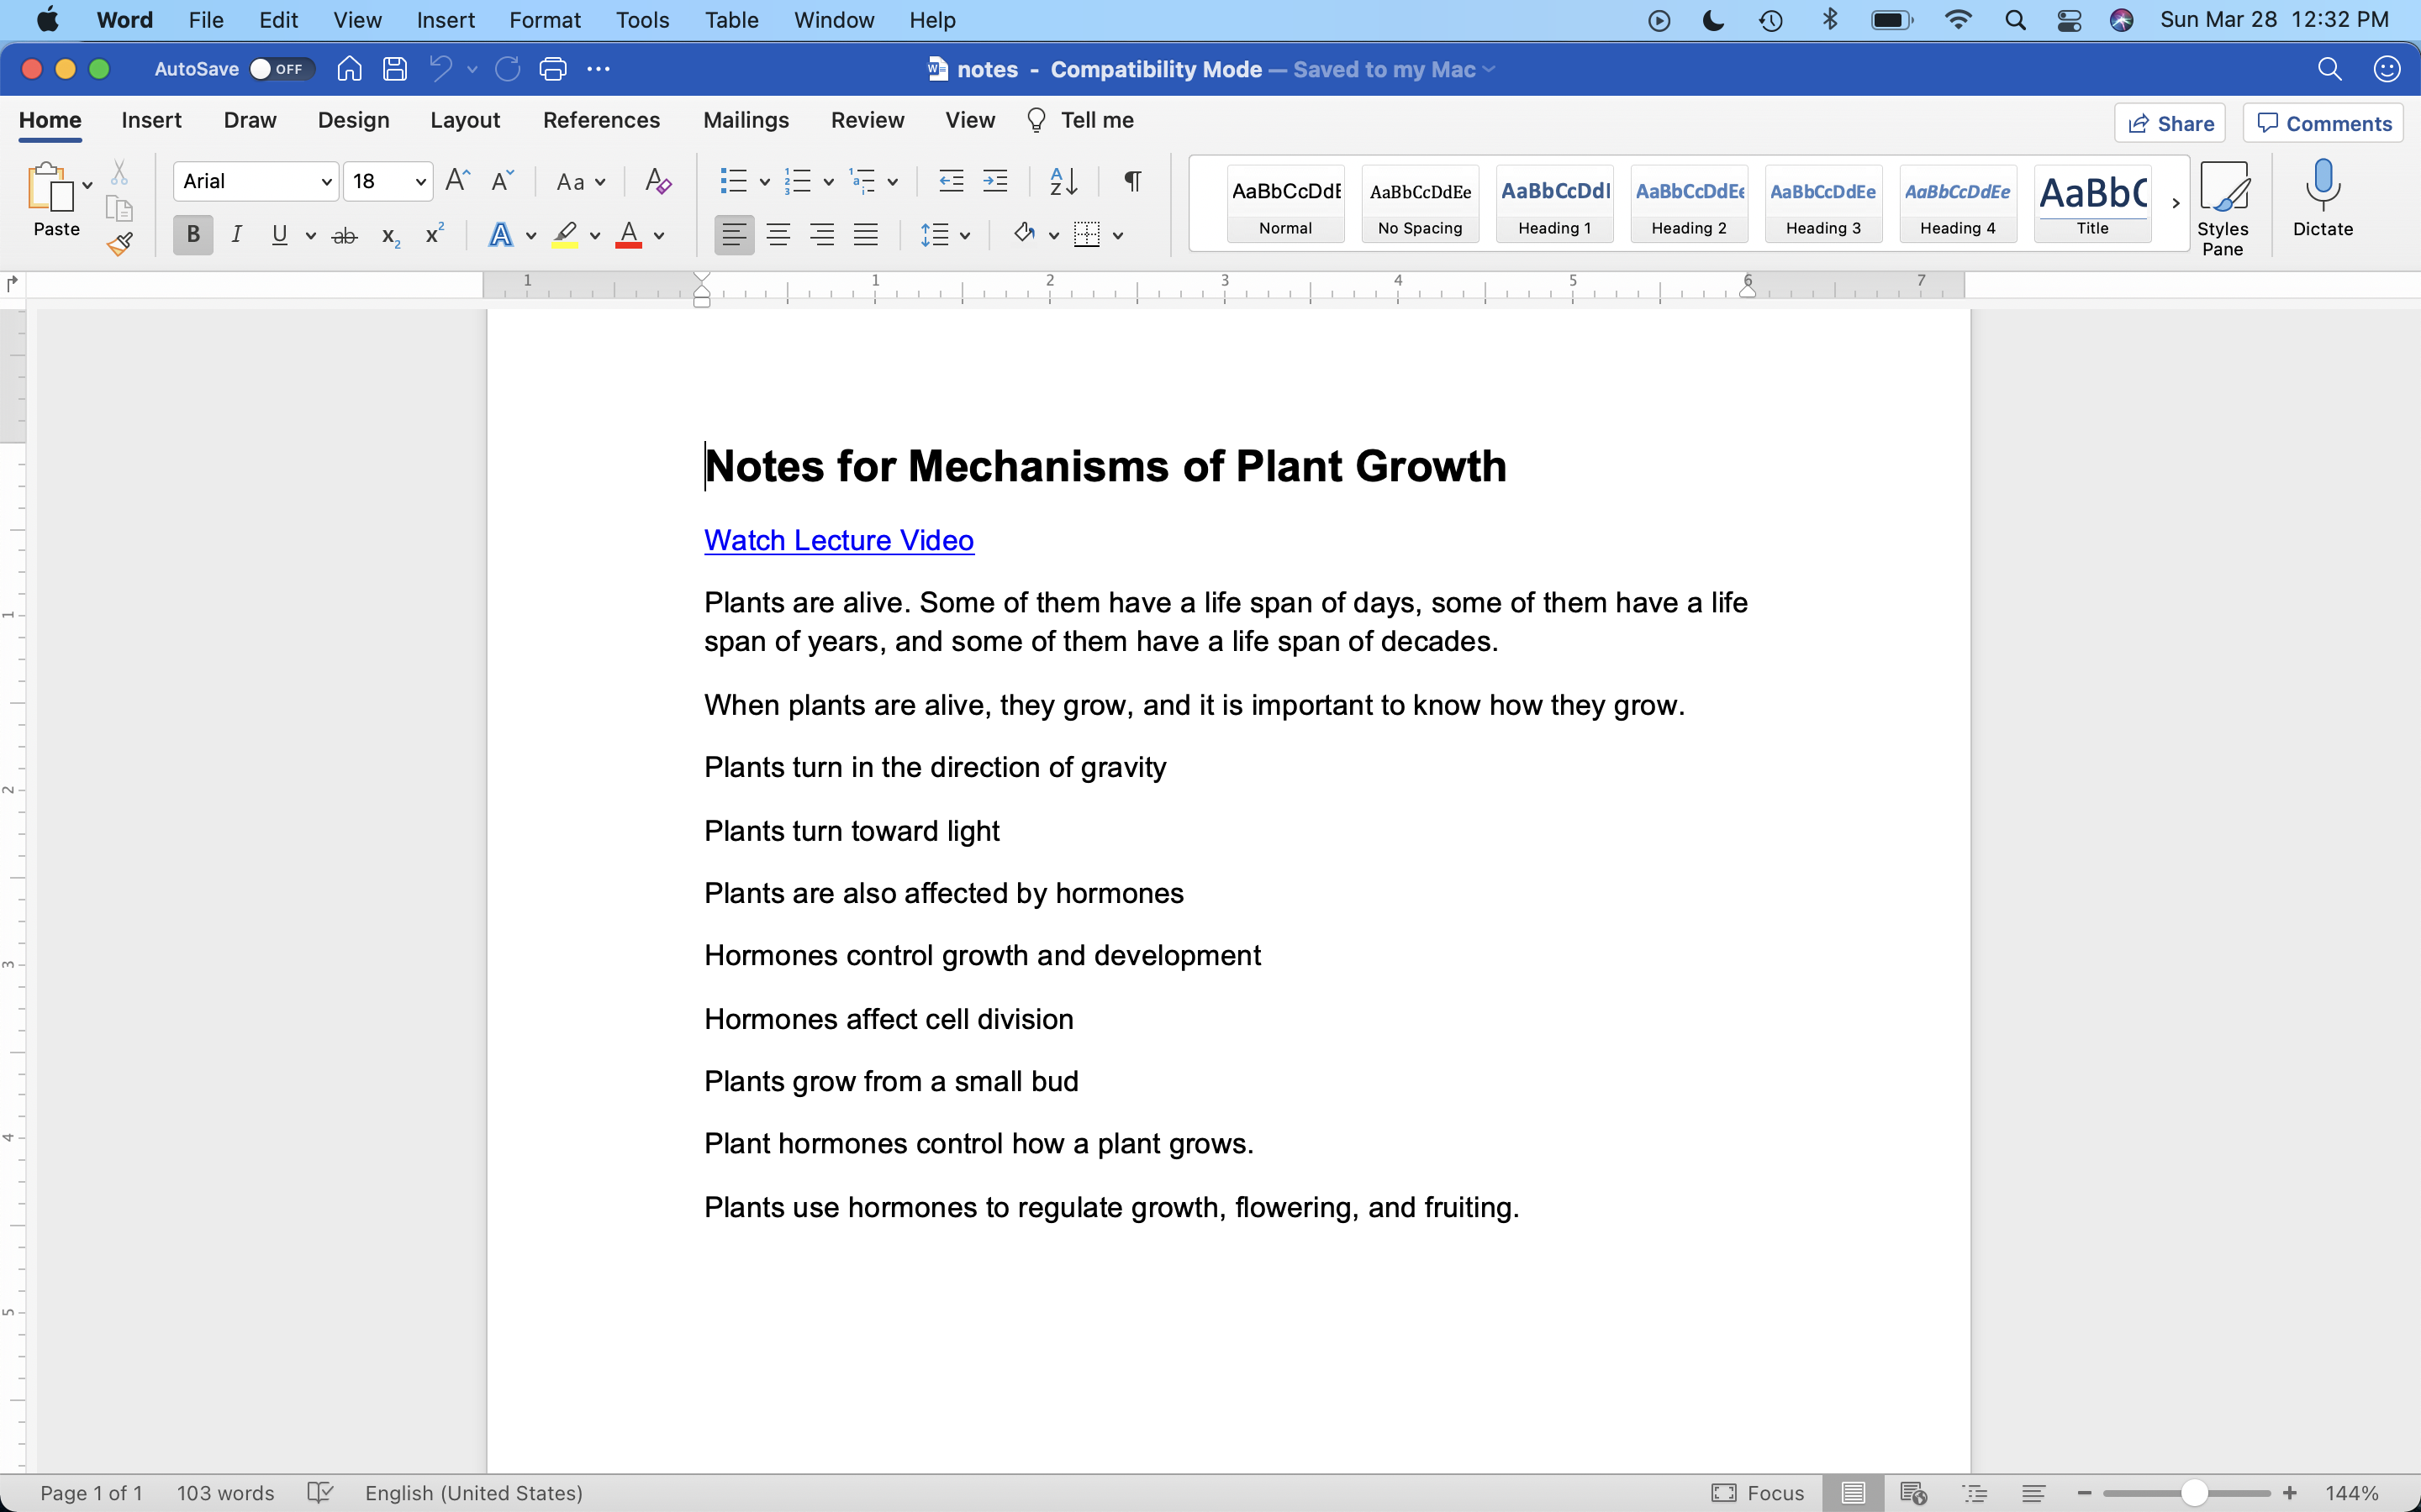Screen dimensions: 2421x1512
Task: Open the Styles Pane
Action: (x=2222, y=208)
